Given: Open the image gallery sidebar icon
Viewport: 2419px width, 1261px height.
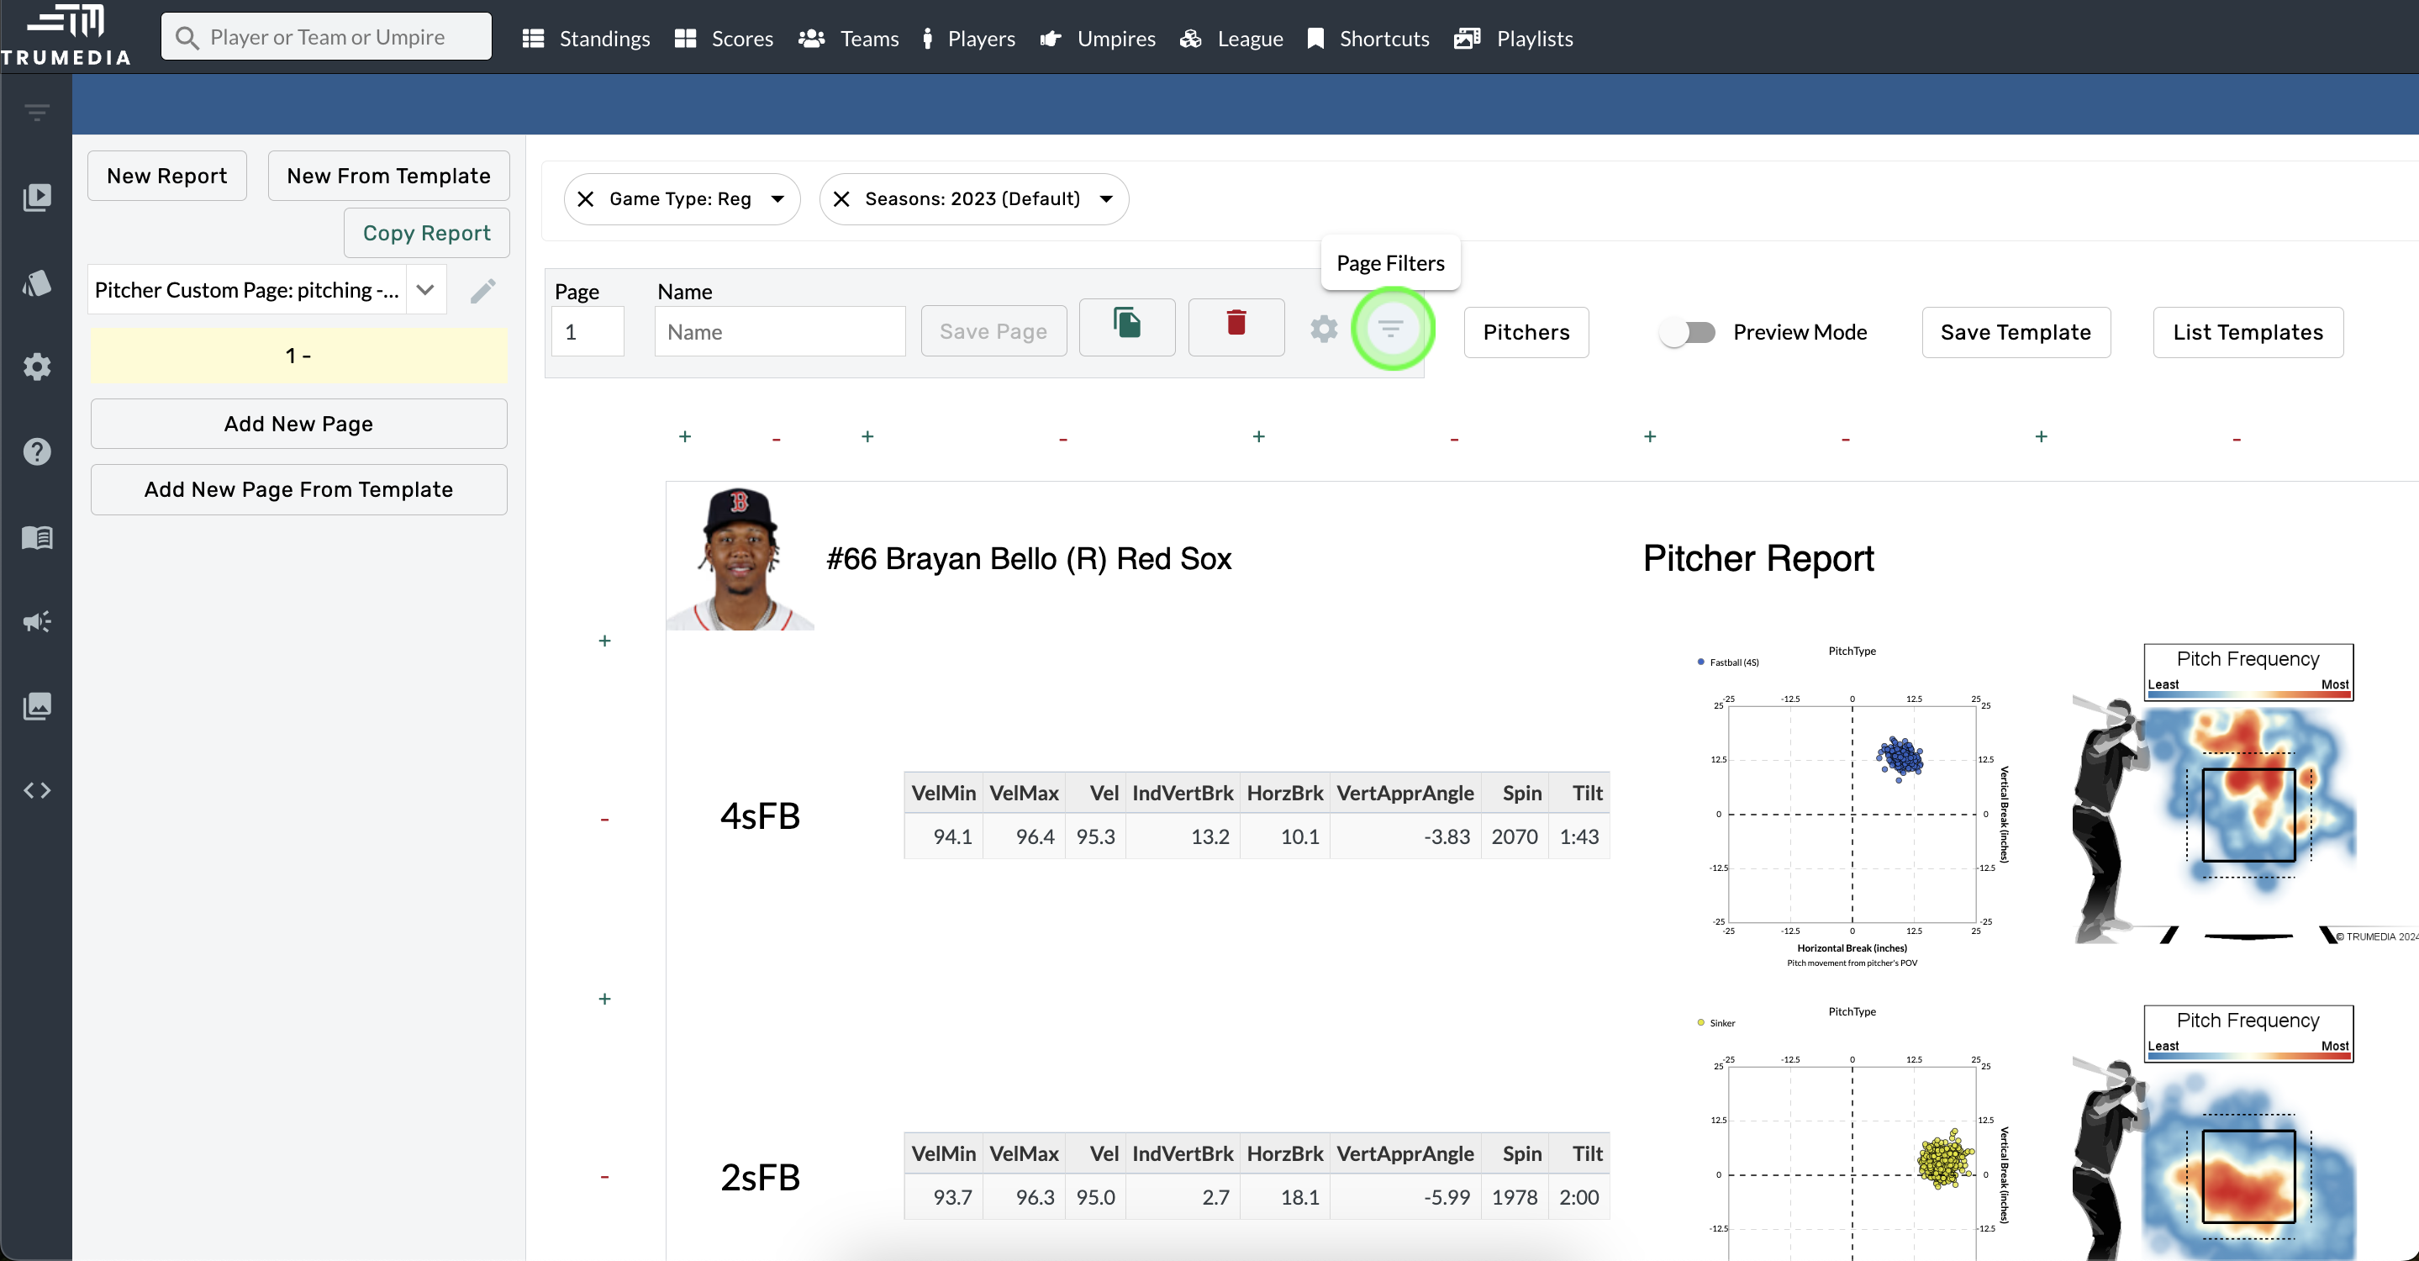Looking at the screenshot, I should pos(37,705).
